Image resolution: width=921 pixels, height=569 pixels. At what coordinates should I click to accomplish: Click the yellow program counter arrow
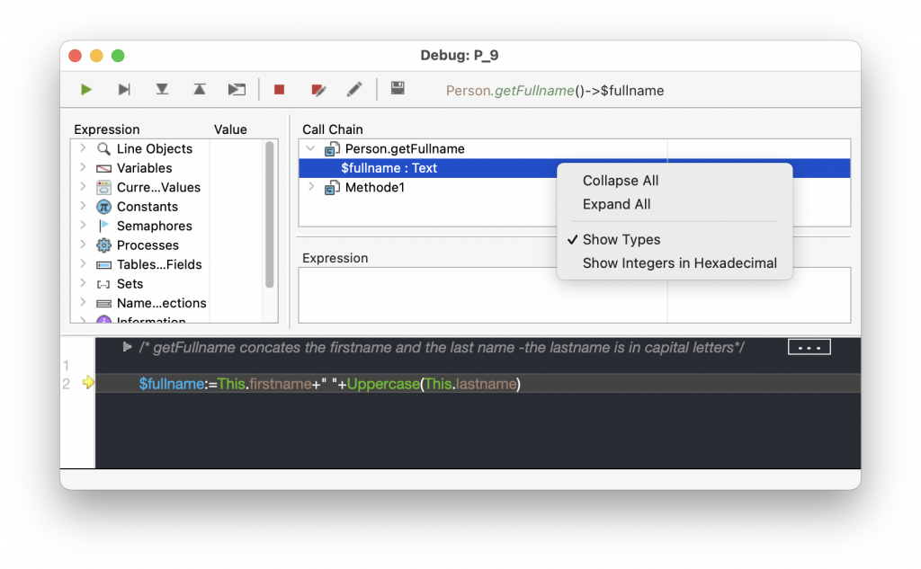(88, 383)
